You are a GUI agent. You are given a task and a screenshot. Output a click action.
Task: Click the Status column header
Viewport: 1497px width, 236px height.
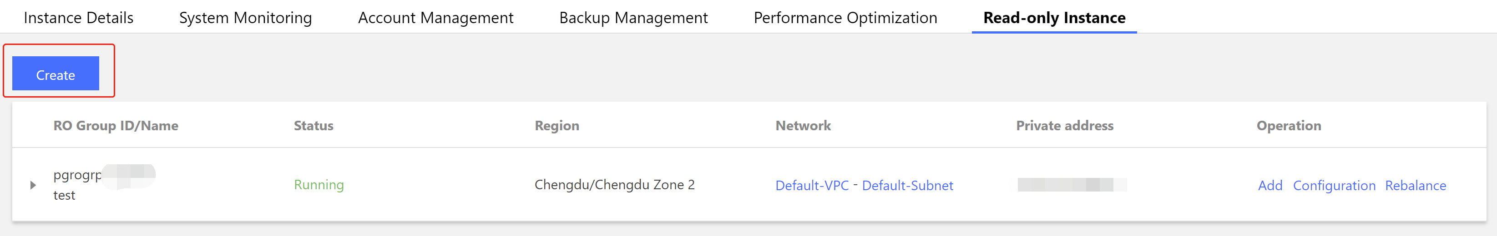[313, 126]
